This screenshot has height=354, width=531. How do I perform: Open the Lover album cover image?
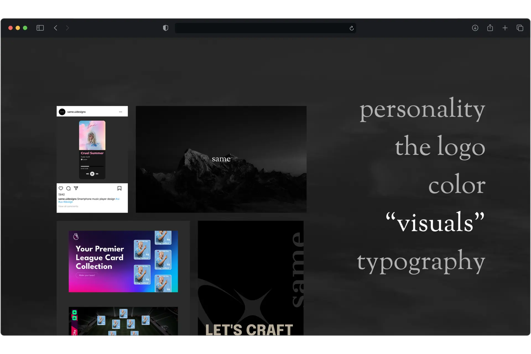tap(92, 135)
